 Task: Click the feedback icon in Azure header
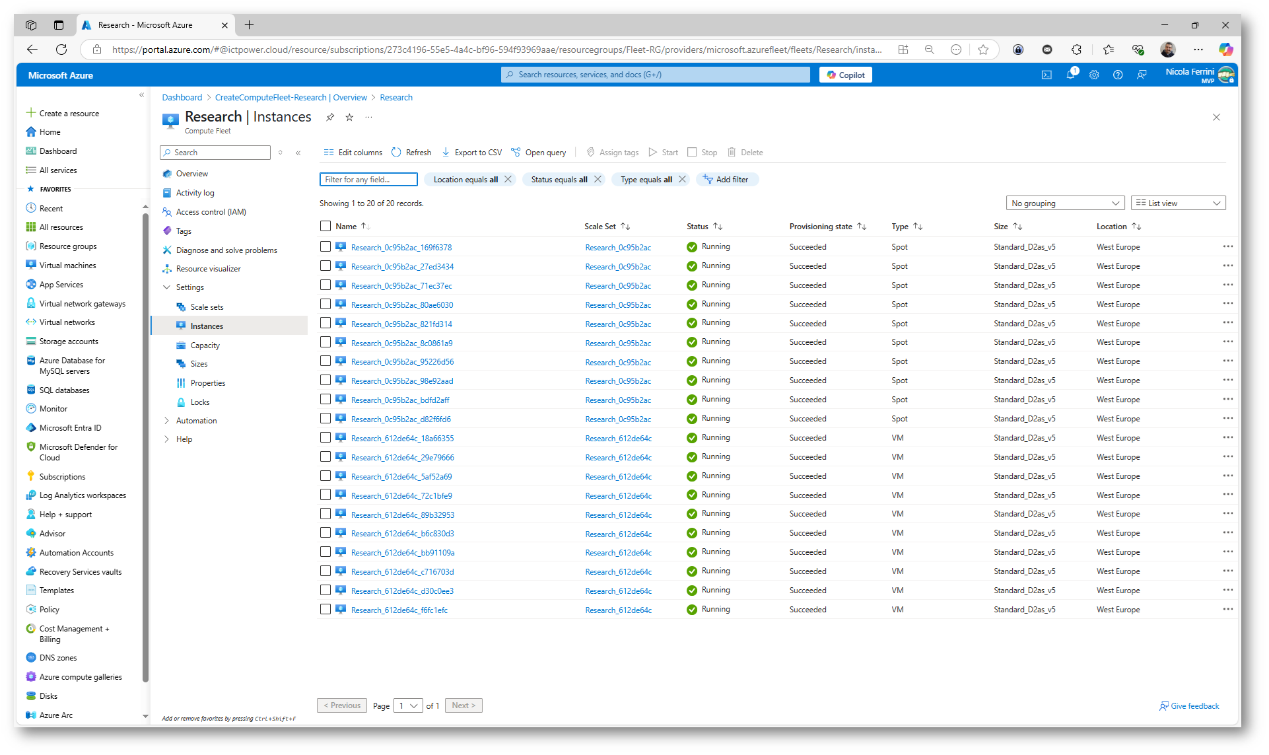(x=1142, y=75)
